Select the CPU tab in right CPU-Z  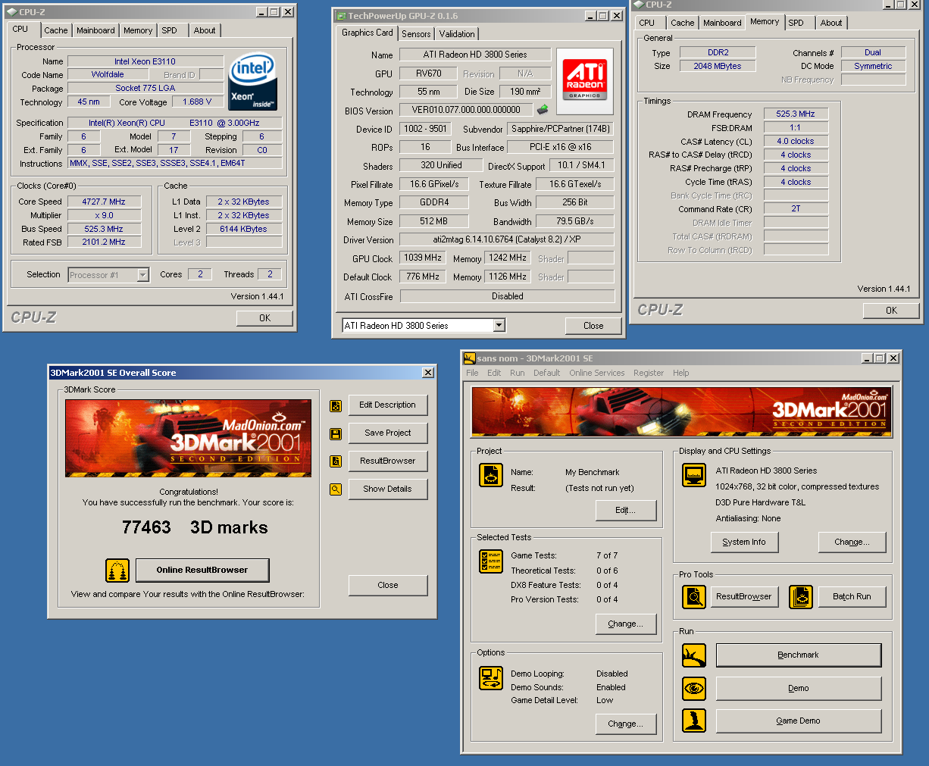point(647,23)
